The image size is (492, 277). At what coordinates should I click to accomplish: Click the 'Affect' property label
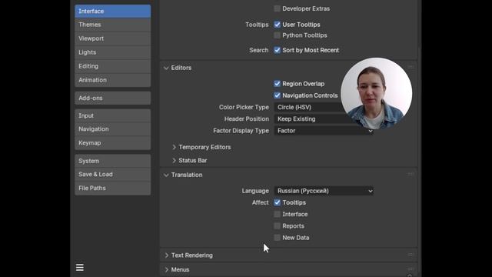(x=260, y=202)
